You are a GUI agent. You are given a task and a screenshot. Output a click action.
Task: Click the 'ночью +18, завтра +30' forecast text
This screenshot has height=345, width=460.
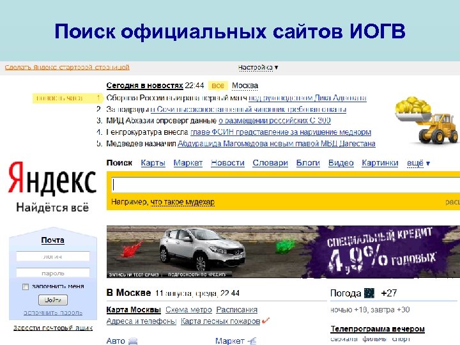370,310
